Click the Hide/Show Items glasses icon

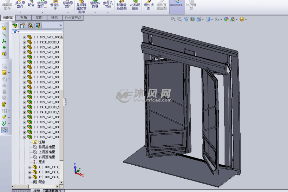tap(217, 19)
